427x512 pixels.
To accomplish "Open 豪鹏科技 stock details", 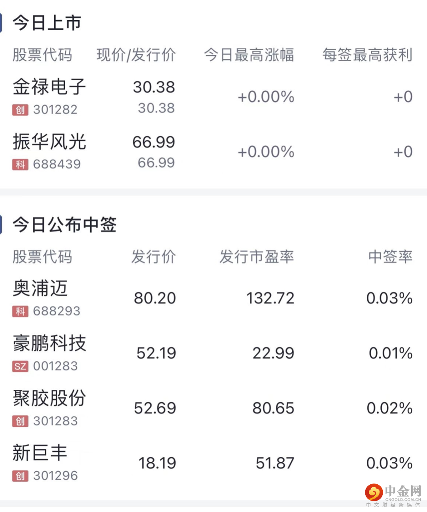I will coord(49,343).
